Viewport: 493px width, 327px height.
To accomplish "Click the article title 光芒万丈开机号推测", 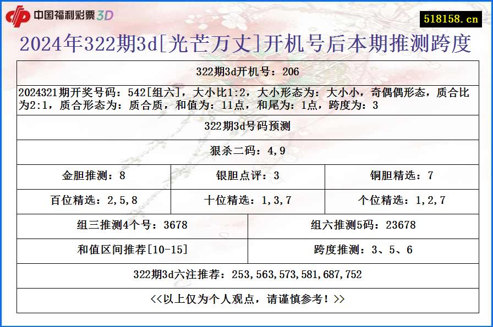I will click(x=246, y=46).
